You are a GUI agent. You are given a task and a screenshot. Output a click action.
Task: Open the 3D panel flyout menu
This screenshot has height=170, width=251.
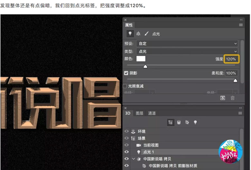(240, 113)
